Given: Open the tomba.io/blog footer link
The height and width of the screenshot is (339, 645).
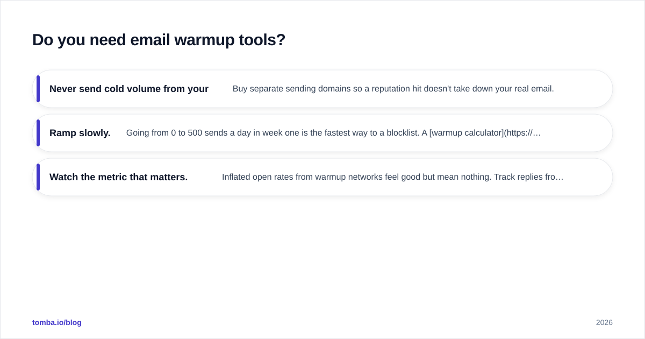Looking at the screenshot, I should [57, 322].
